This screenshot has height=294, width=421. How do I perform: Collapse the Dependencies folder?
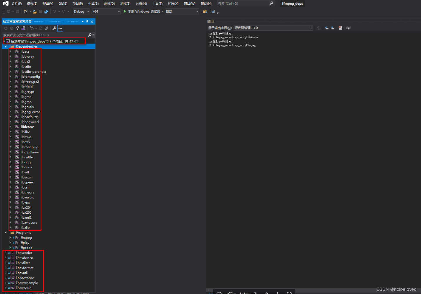point(6,46)
